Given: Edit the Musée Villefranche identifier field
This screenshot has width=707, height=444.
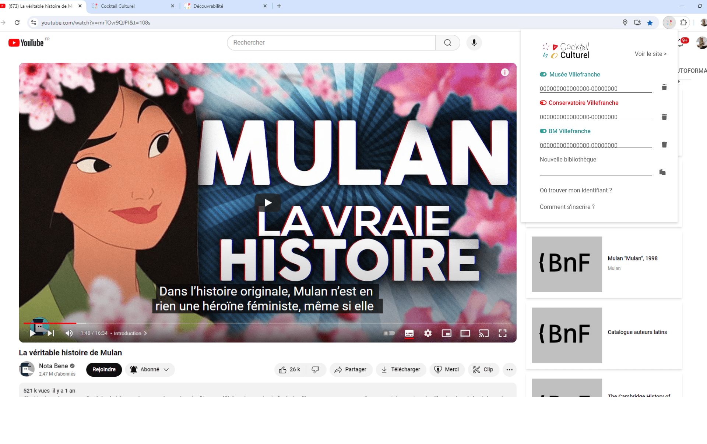Looking at the screenshot, I should coord(595,89).
